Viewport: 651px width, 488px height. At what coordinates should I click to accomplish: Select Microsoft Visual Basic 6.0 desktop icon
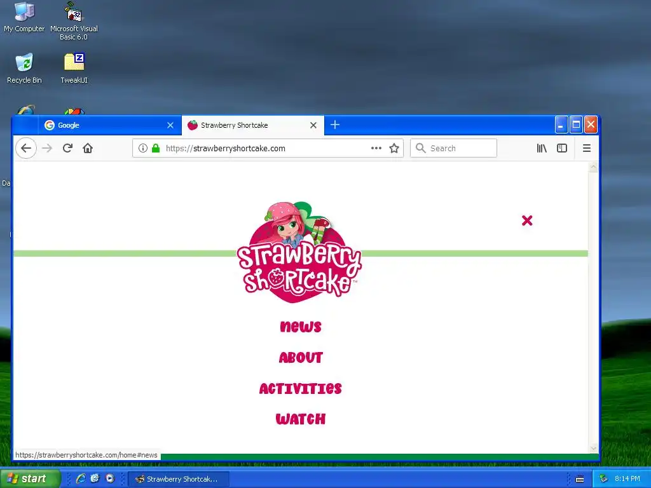point(74,21)
